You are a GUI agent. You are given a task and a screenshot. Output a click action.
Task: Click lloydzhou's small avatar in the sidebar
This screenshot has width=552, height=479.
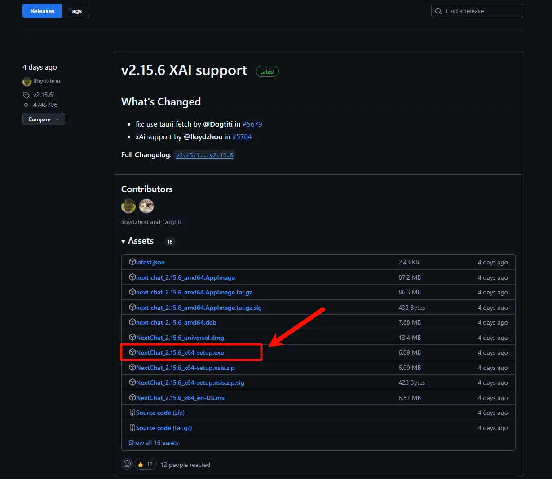pyautogui.click(x=27, y=81)
